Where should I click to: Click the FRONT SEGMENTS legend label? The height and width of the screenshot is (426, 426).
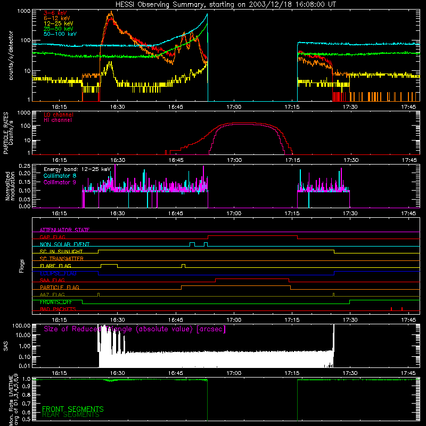pyautogui.click(x=73, y=409)
